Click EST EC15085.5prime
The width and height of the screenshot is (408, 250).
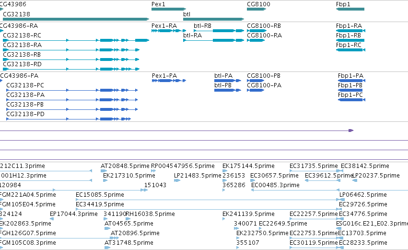click(x=100, y=195)
